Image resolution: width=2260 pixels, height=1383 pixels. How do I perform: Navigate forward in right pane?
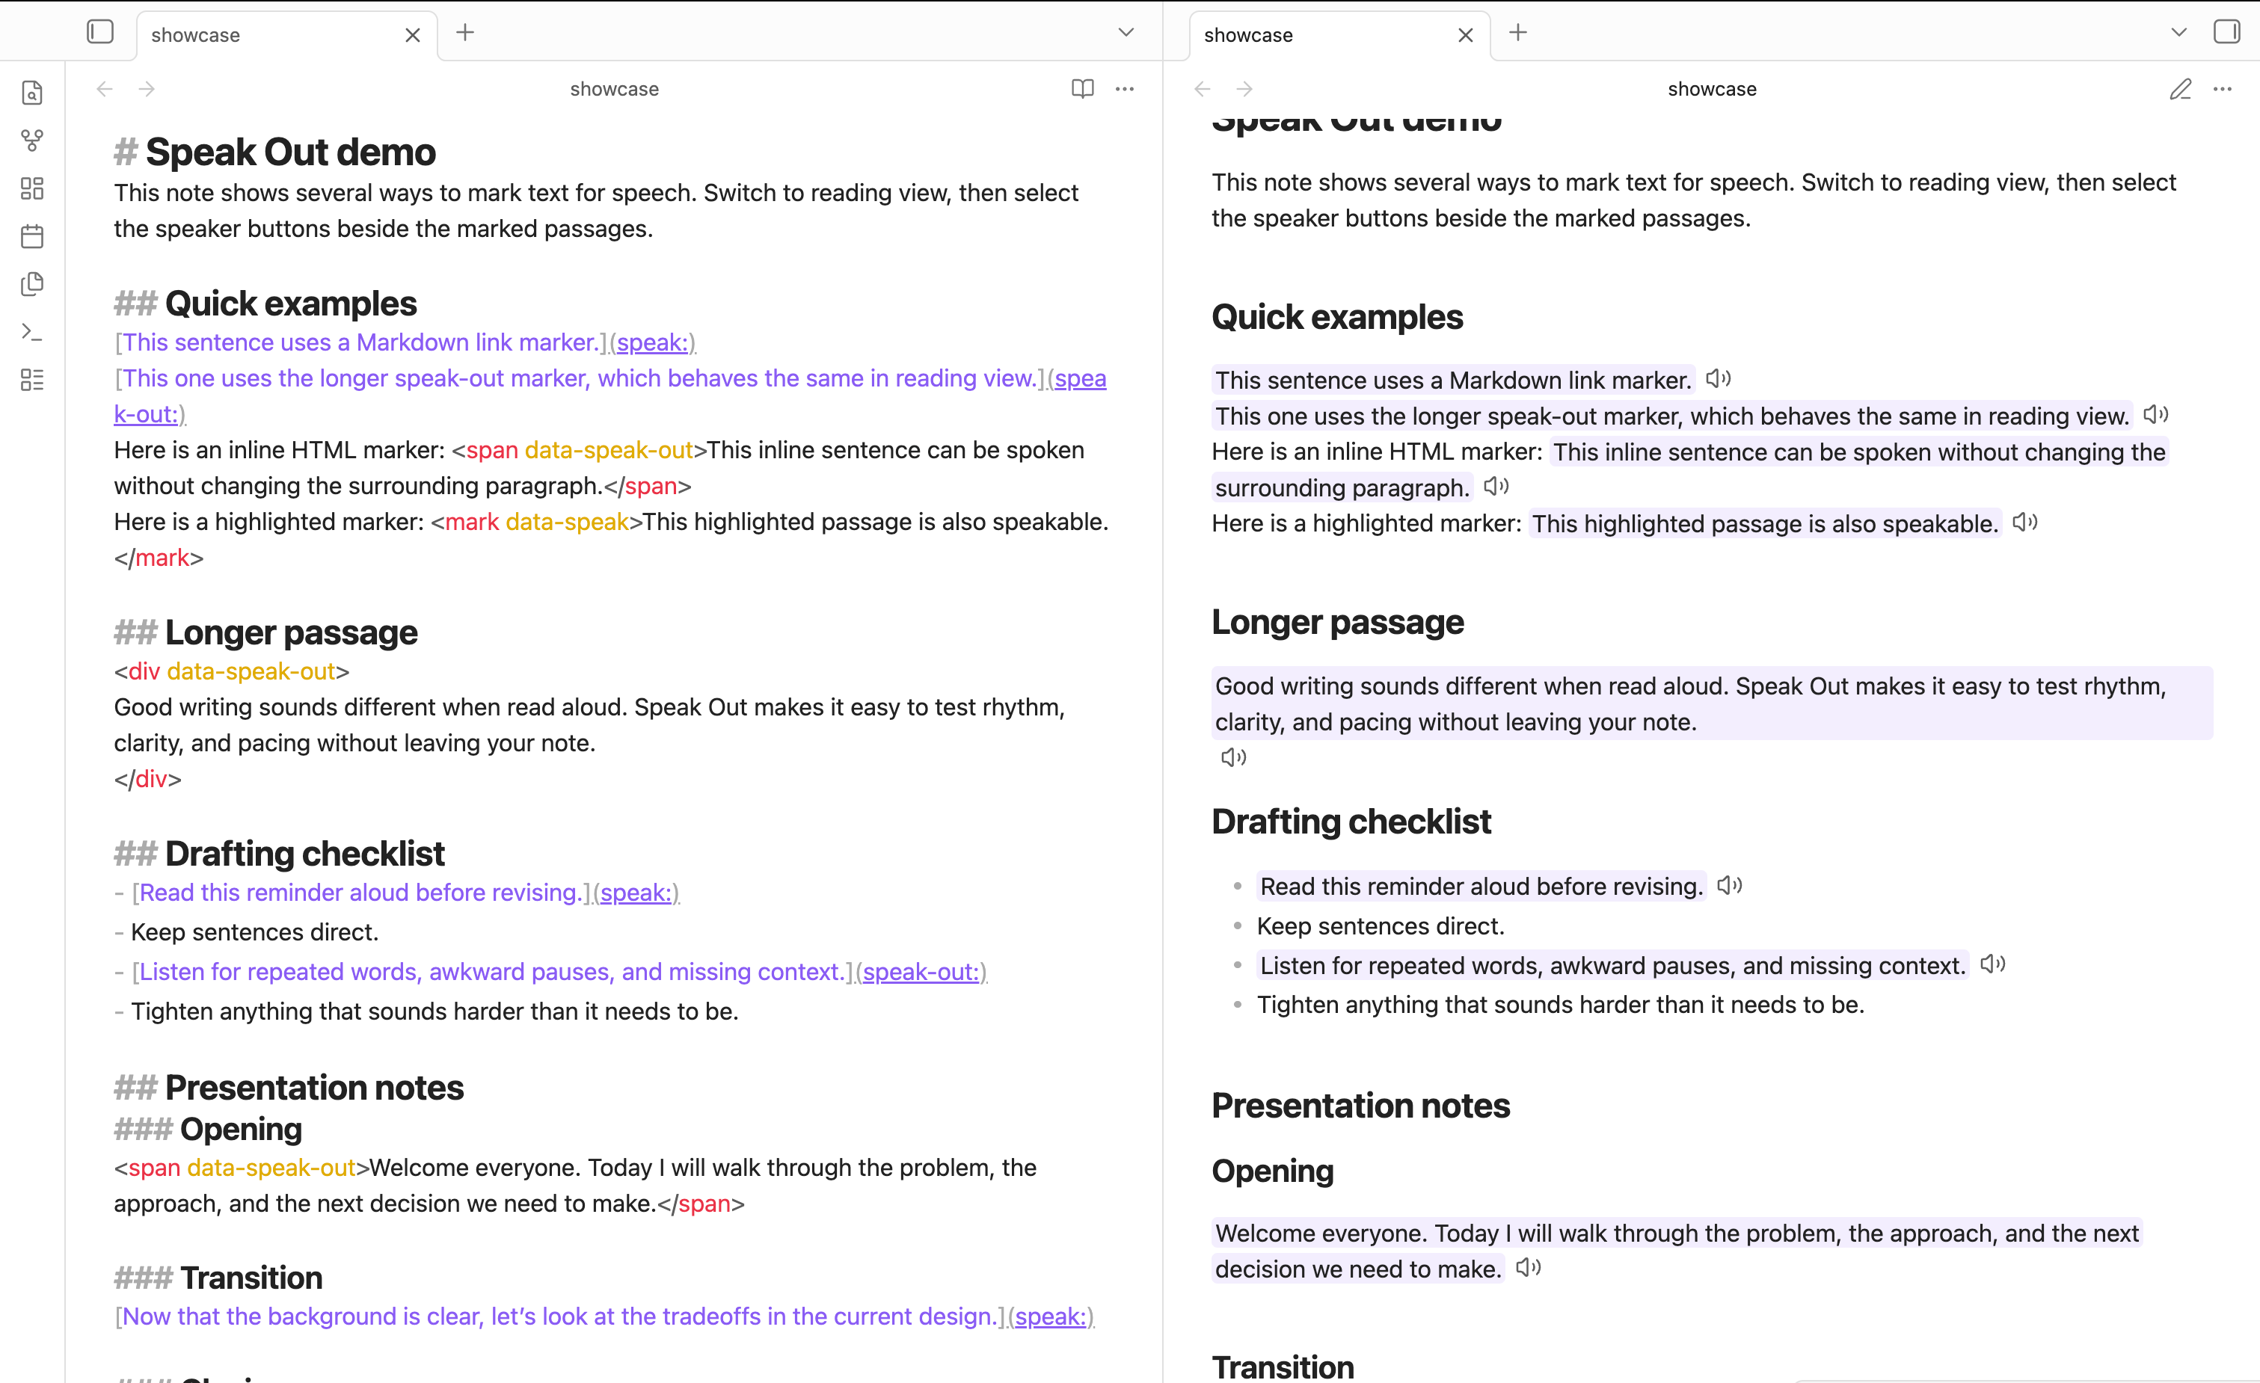[1244, 89]
